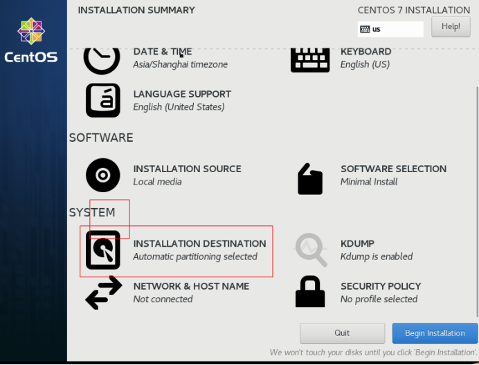The height and width of the screenshot is (365, 479).
Task: Open the Security Policy padlock icon
Action: tap(310, 292)
